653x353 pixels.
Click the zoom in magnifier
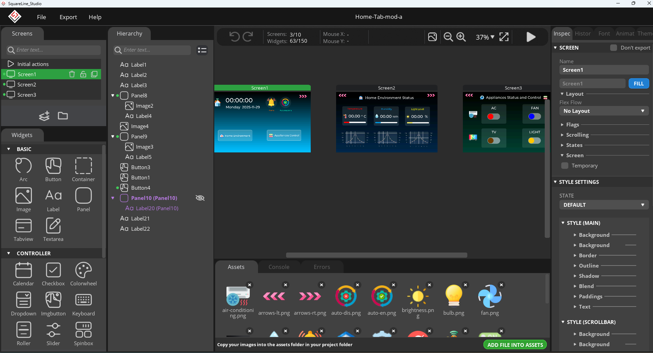pos(461,37)
